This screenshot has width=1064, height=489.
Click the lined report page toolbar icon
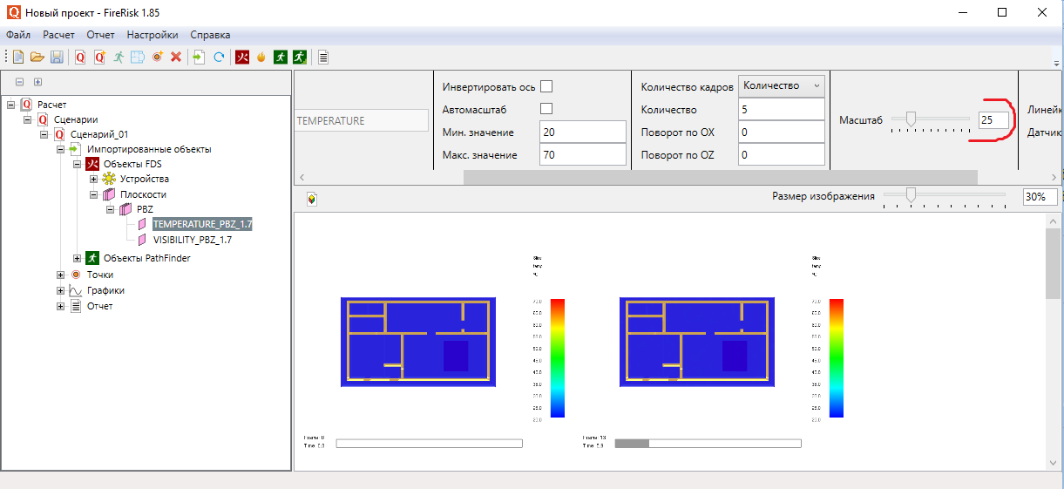coord(323,57)
